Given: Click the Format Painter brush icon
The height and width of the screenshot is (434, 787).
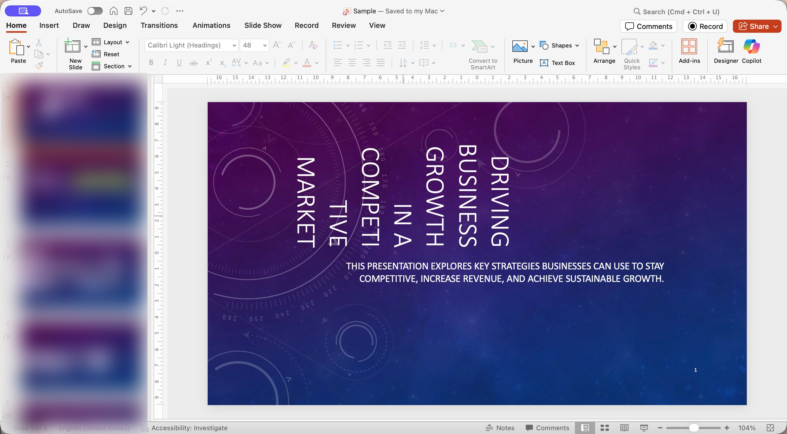Looking at the screenshot, I should click(x=39, y=66).
